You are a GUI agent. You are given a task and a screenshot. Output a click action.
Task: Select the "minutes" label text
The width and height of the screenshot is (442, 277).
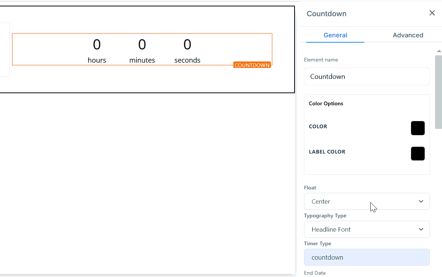(142, 60)
